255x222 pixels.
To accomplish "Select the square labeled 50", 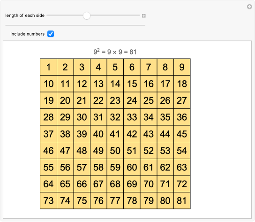I will 115,151.
